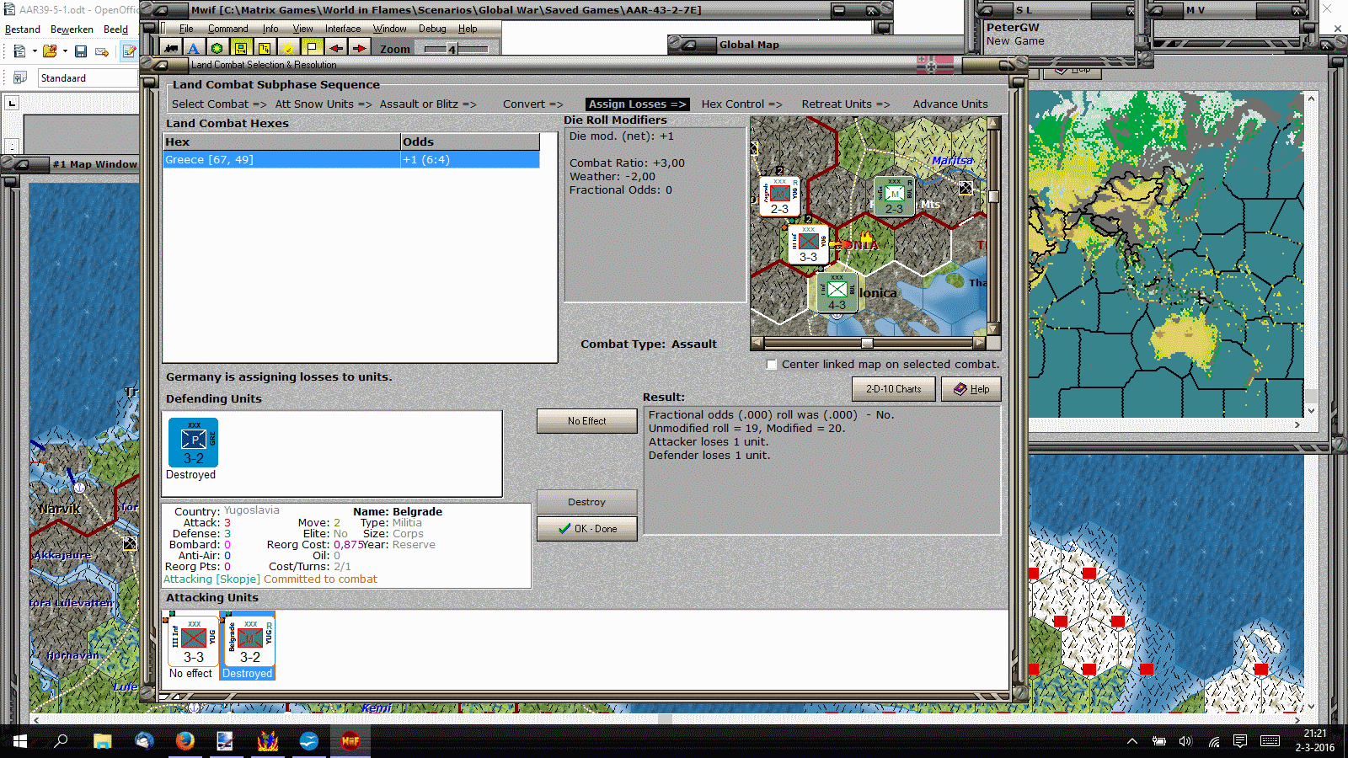
Task: Open the View menu in Mwif
Action: 303,29
